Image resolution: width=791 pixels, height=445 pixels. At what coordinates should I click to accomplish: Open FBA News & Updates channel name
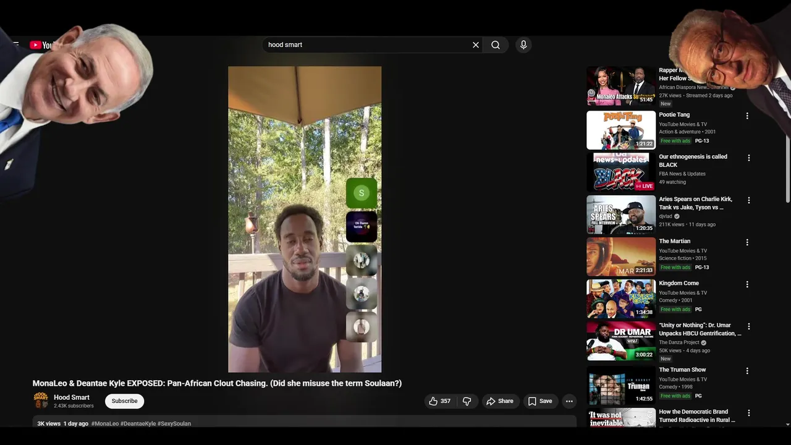pos(682,174)
